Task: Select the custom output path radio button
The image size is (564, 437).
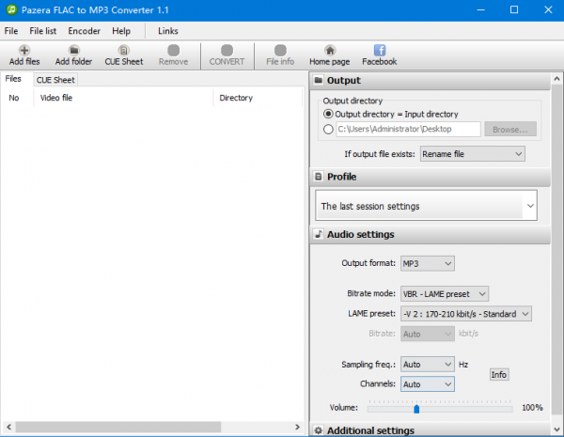Action: [x=328, y=129]
